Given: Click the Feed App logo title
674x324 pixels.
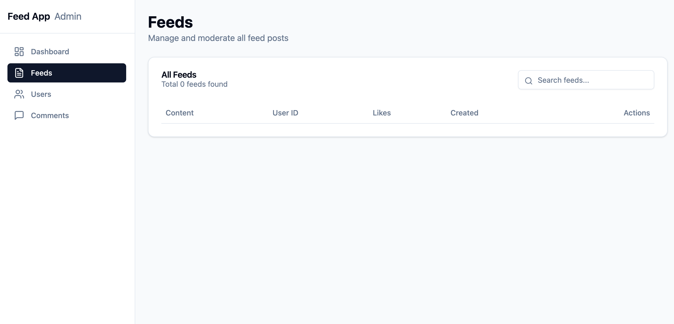Looking at the screenshot, I should [29, 16].
